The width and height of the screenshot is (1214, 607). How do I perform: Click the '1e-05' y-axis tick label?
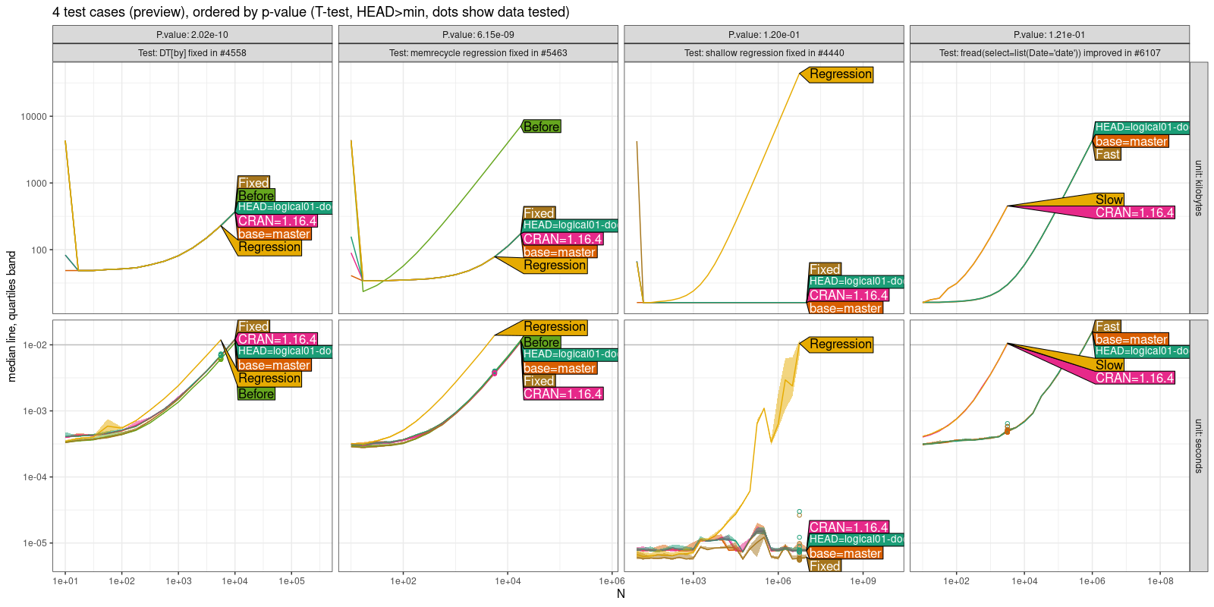click(x=35, y=543)
